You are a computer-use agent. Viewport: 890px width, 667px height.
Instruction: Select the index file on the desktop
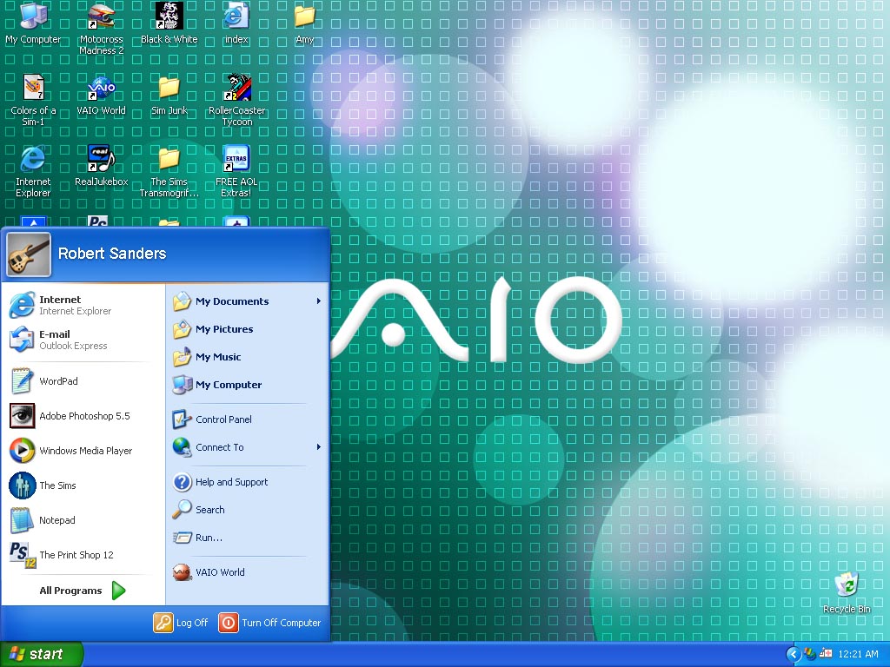pos(236,23)
